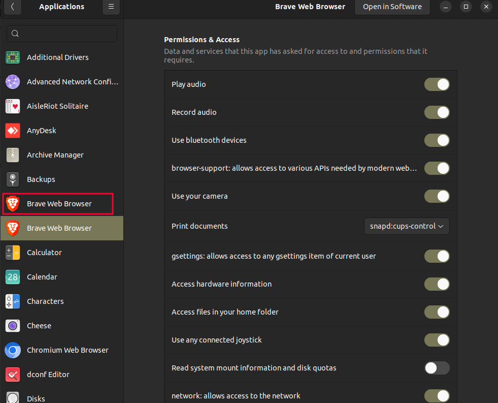Select AnyDesk in application list
Viewport: 498px width, 403px height.
[62, 131]
